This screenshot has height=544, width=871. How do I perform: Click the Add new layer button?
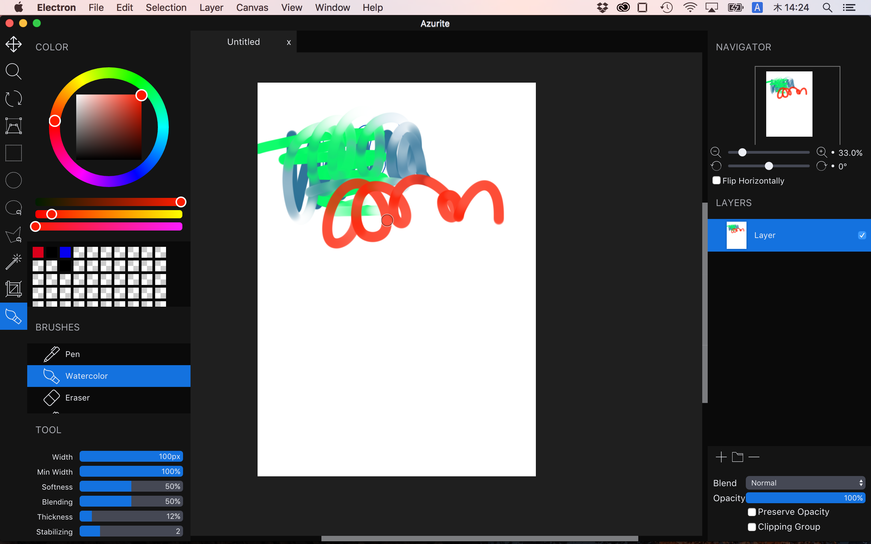[721, 457]
